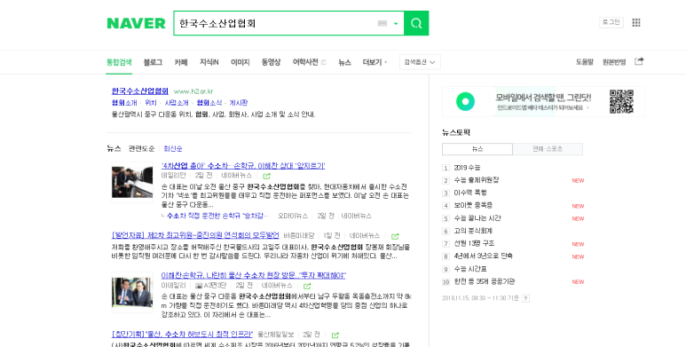This screenshot has width=686, height=347.
Task: Open 네이버뉴스 link in 데일리안 article row
Action: [237, 176]
